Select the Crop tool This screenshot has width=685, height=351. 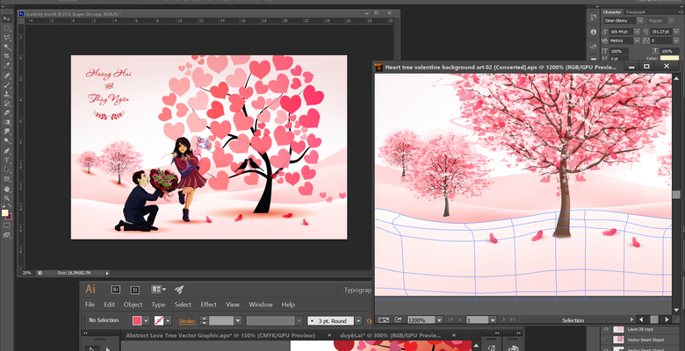coord(7,56)
